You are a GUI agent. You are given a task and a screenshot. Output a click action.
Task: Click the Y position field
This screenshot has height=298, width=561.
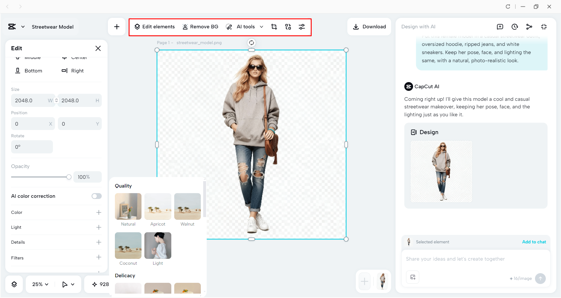(x=80, y=124)
